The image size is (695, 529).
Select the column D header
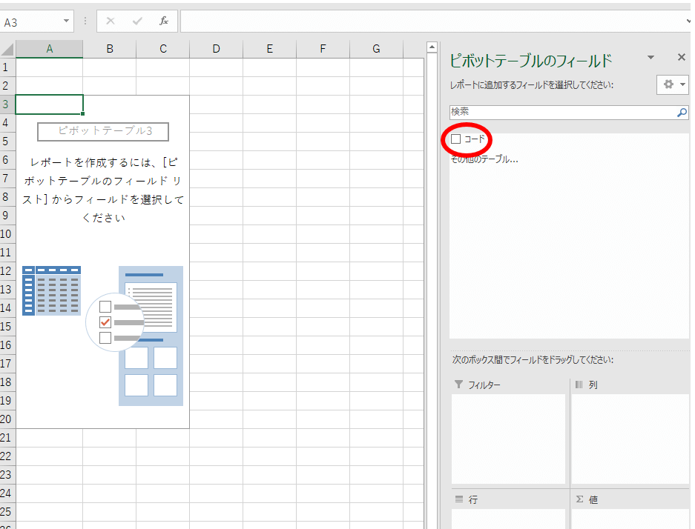pos(216,49)
